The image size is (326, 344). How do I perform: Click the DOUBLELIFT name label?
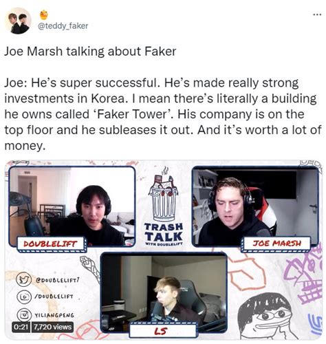52,244
